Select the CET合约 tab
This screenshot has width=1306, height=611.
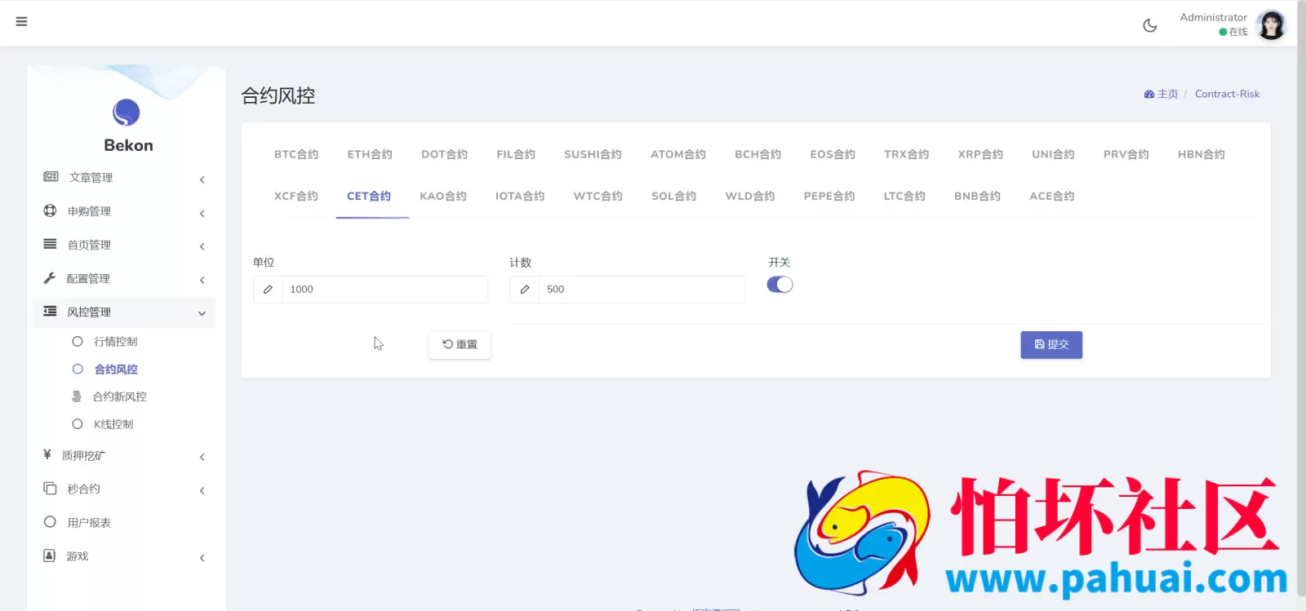(x=369, y=196)
